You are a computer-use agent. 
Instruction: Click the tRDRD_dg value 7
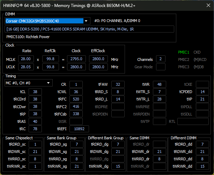pos(118,144)
